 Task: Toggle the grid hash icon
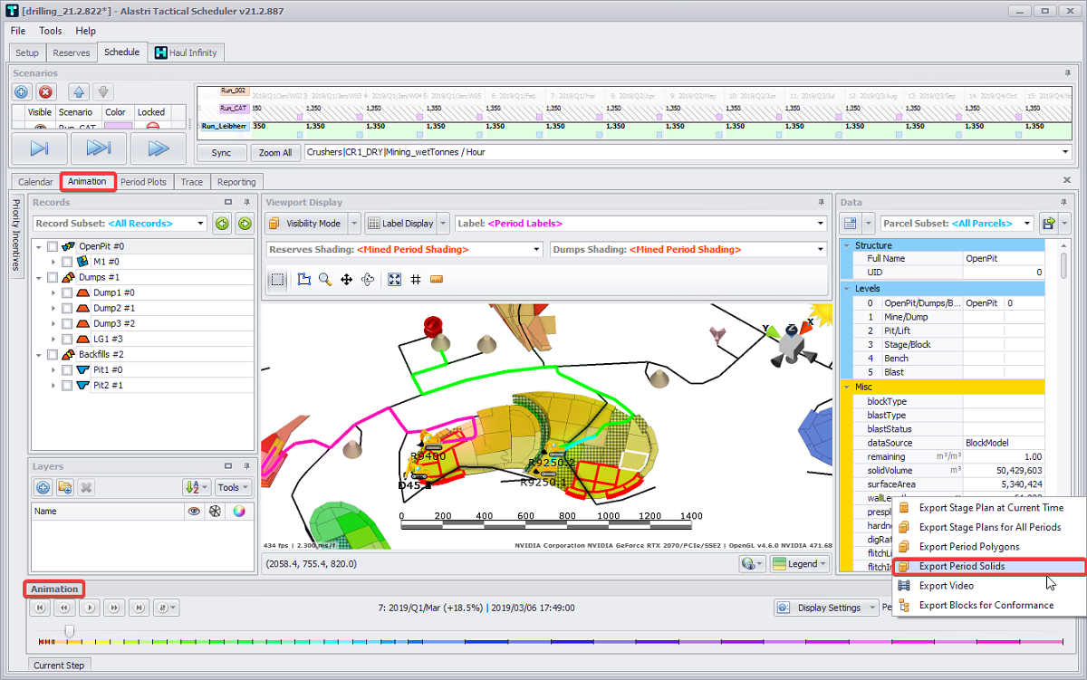tap(416, 280)
